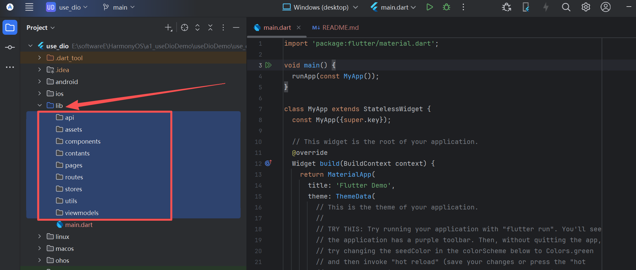The height and width of the screenshot is (270, 636).
Task: Expand the .dart_tool folder
Action: (x=39, y=58)
